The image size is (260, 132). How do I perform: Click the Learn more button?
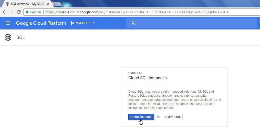173,117
